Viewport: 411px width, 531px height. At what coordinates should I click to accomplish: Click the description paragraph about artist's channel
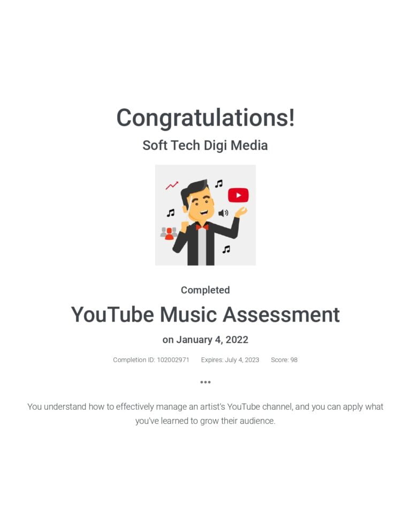point(205,413)
